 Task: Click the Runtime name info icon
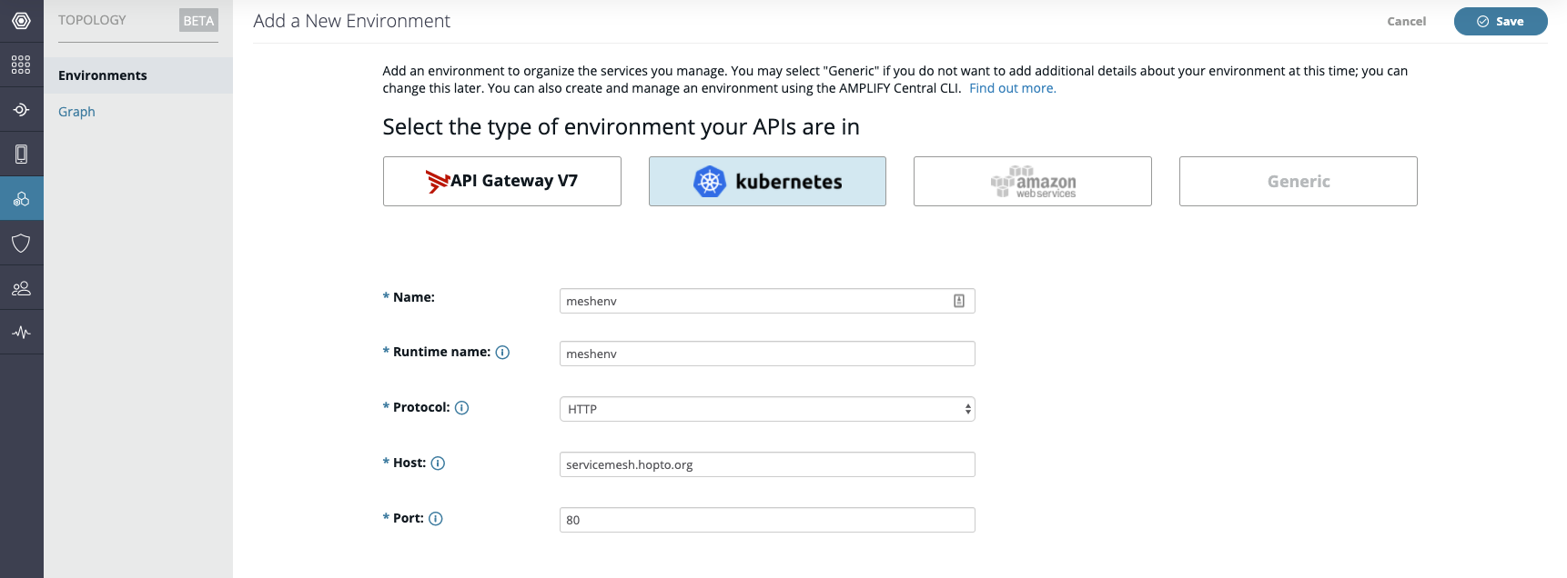[502, 353]
